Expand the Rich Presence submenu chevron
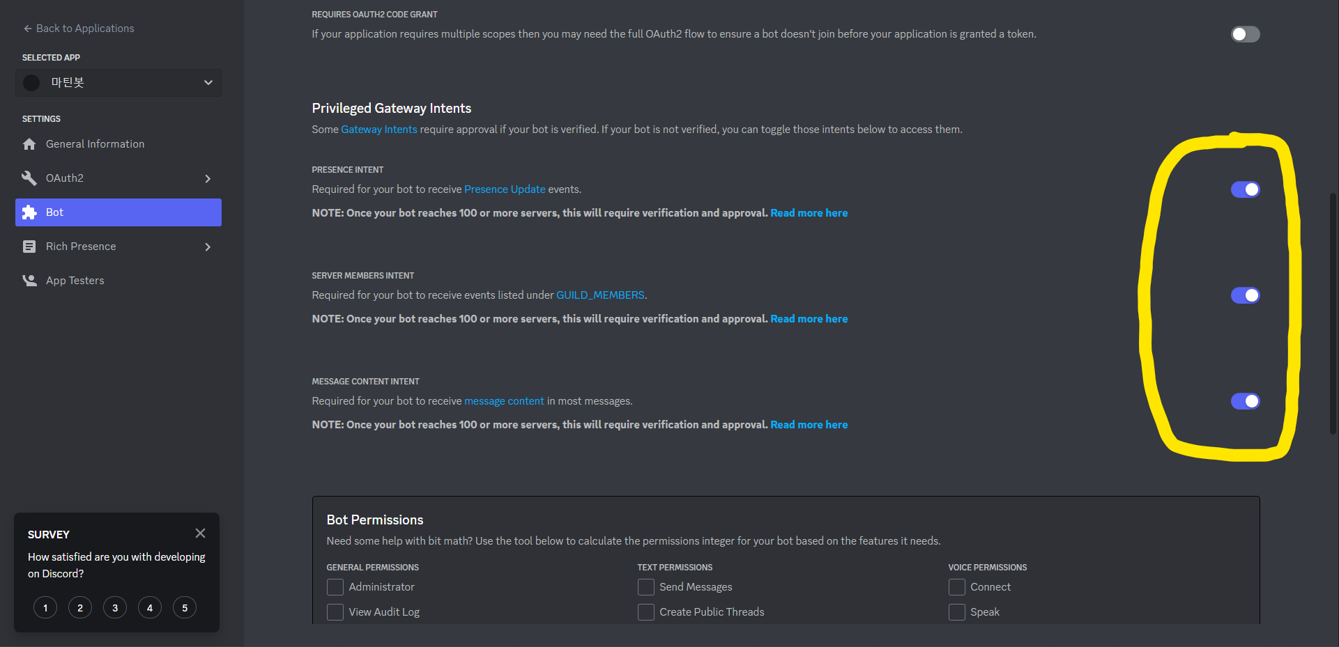Screen dimensions: 1339x647 tap(208, 247)
